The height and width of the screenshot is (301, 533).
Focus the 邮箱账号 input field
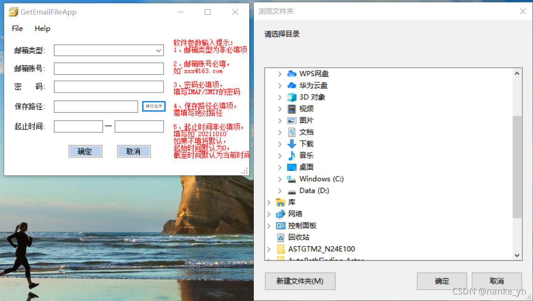109,69
